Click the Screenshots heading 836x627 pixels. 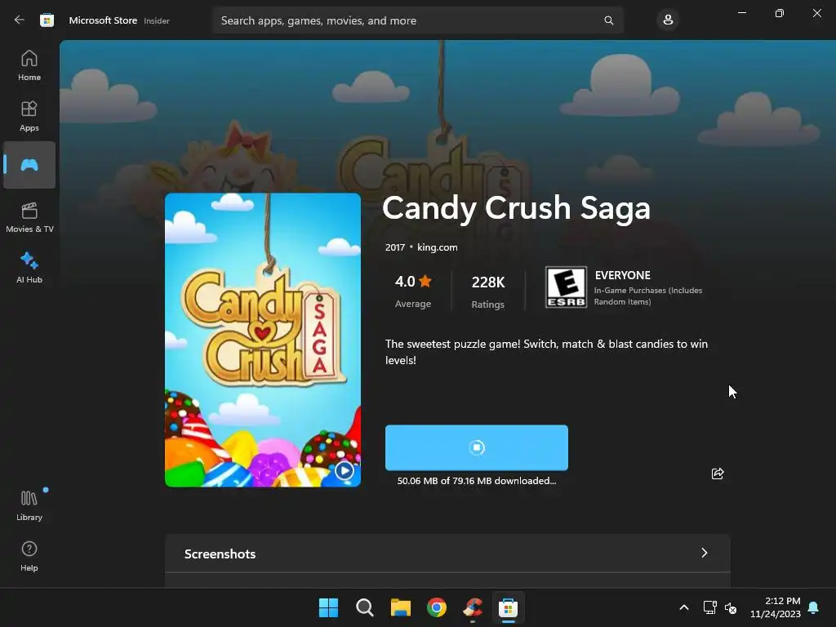click(x=220, y=554)
